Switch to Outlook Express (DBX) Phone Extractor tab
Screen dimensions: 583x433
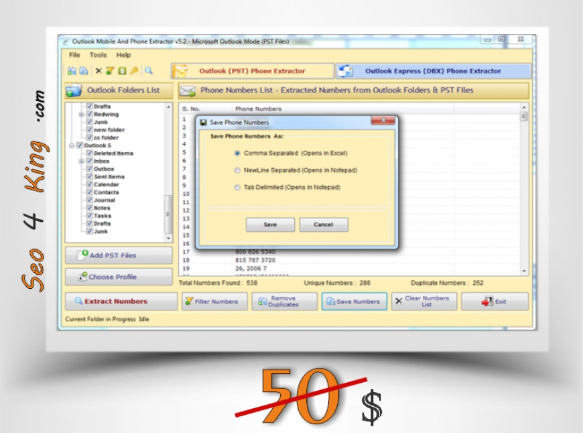point(434,71)
